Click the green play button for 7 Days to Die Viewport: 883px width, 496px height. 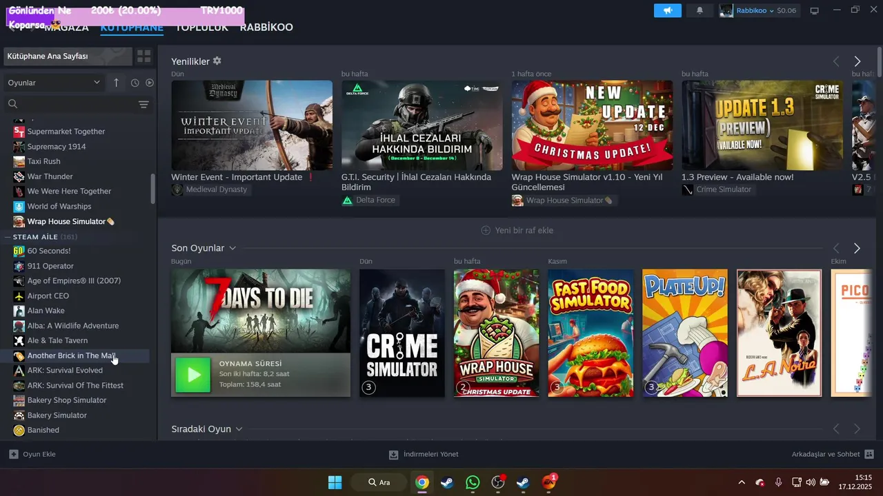pyautogui.click(x=193, y=375)
